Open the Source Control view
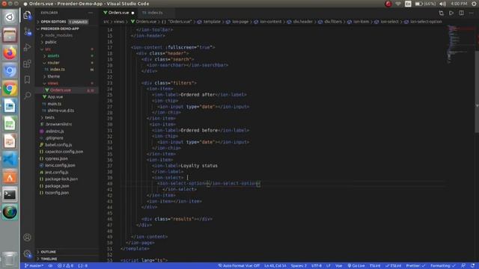Image resolution: width=479 pixels, height=269 pixels. [27, 31]
